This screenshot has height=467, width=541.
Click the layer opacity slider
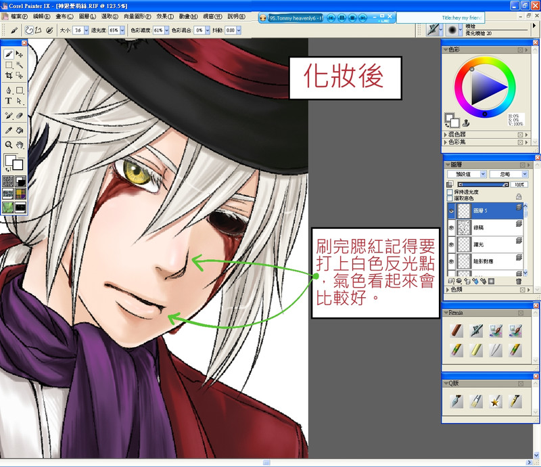point(483,185)
